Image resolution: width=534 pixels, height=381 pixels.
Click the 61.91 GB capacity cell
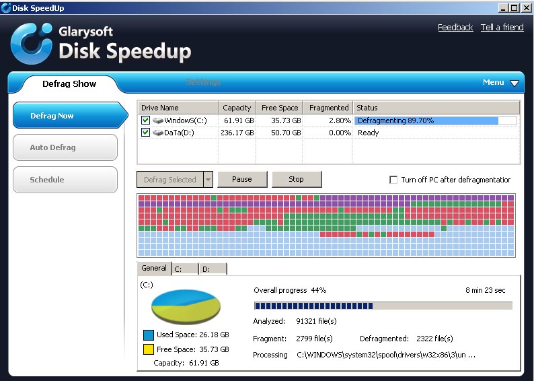tap(239, 120)
